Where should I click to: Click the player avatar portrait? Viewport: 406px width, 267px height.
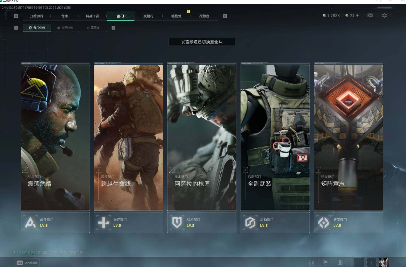tap(384, 262)
